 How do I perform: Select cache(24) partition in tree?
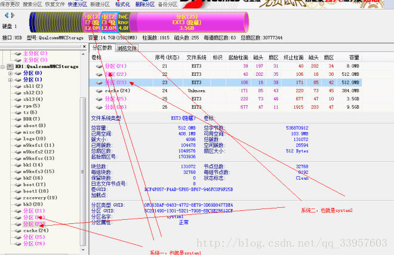(x=36, y=231)
